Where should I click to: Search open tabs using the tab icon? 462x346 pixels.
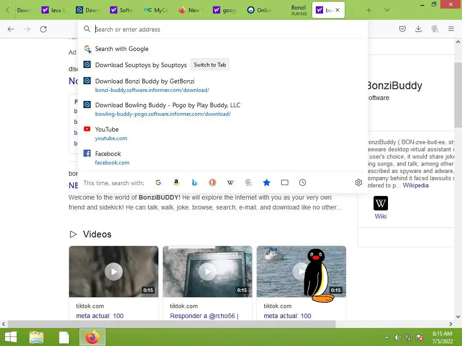[285, 183]
